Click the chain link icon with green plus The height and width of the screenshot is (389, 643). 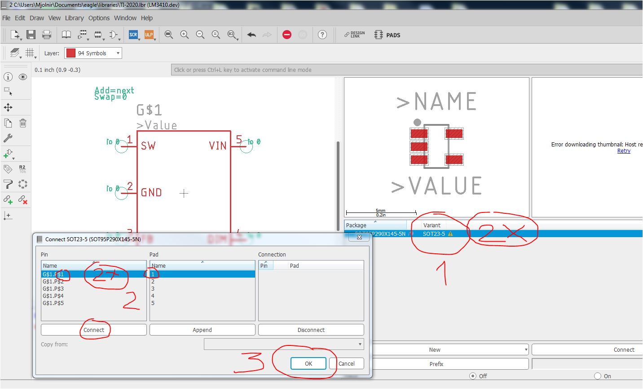(x=8, y=199)
